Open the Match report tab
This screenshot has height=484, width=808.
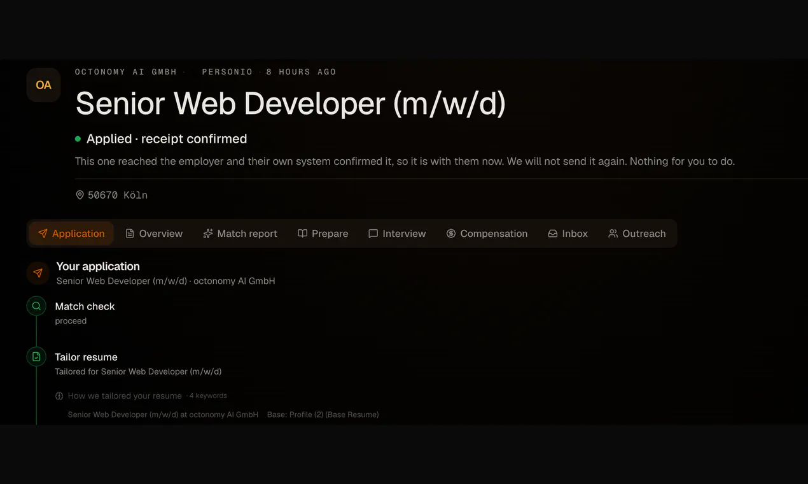pos(240,234)
